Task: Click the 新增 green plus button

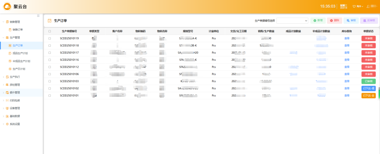Action: [x=318, y=20]
